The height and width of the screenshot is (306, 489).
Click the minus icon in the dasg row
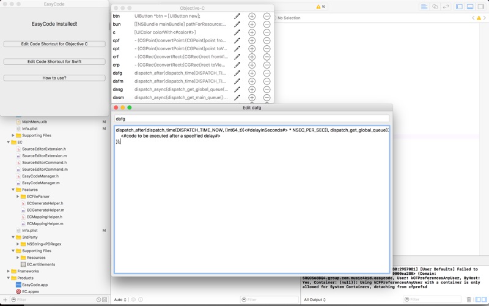[267, 89]
